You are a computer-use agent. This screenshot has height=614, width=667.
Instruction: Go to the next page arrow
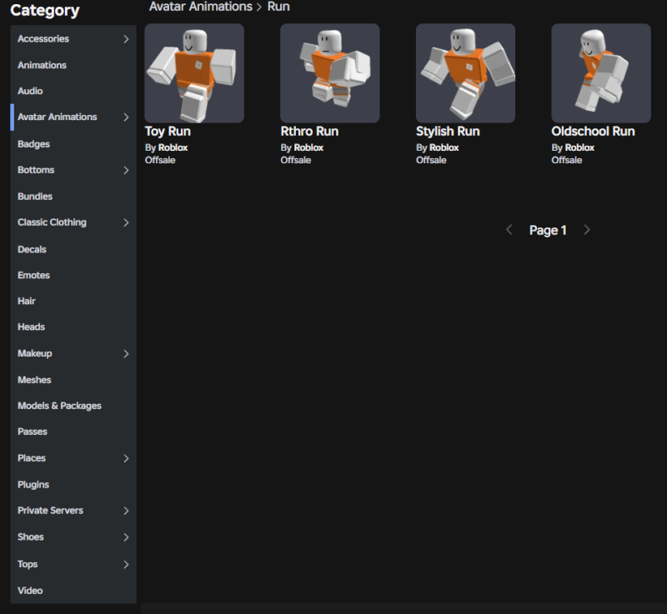click(587, 230)
